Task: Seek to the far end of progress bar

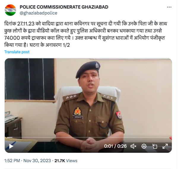Action: (x=169, y=137)
